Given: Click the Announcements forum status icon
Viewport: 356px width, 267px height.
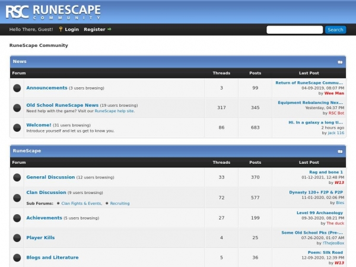Looking at the screenshot, I should (17, 88).
